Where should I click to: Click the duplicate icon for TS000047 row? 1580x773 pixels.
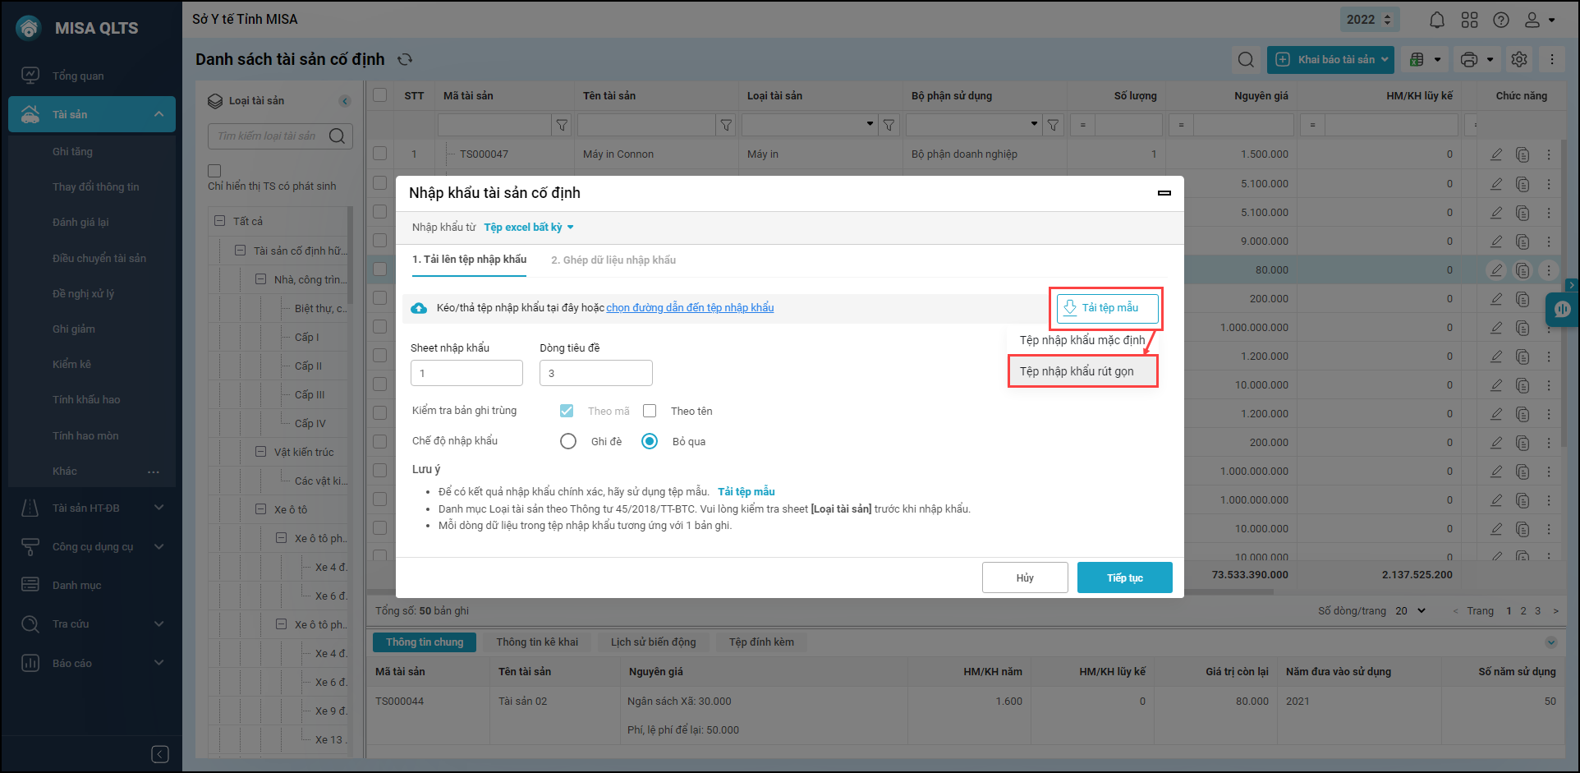pos(1523,154)
